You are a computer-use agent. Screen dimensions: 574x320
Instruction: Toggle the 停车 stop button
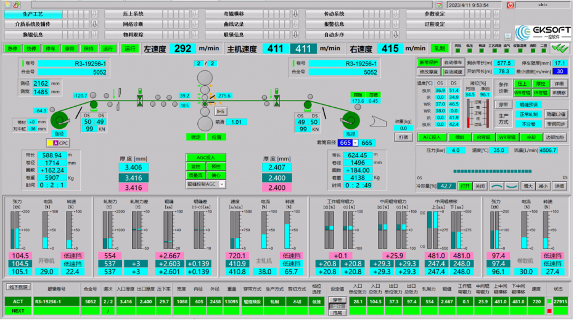(51, 48)
